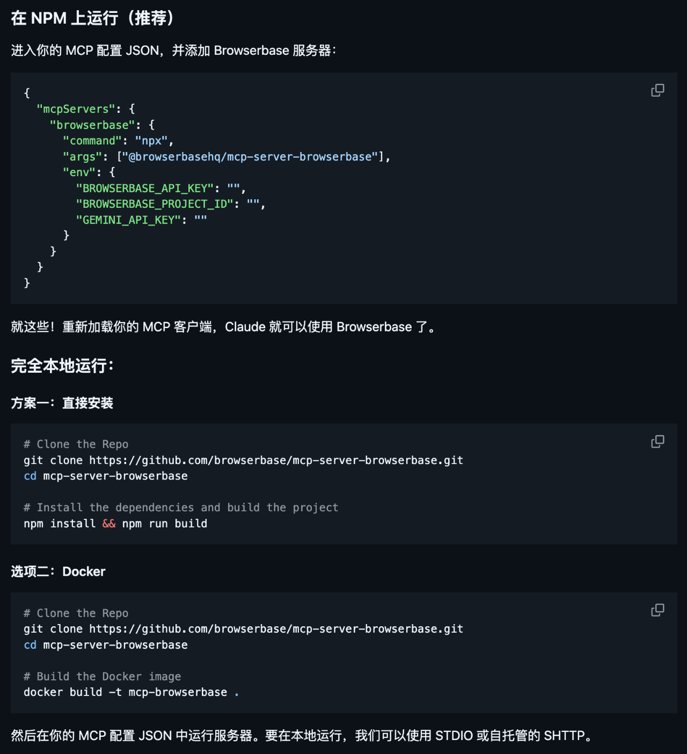
Task: Click the copy icon in the Docker section
Action: (657, 610)
